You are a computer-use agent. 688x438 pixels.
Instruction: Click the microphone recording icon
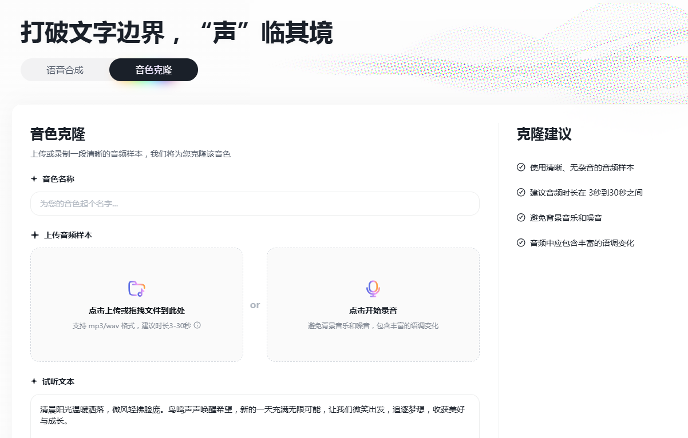point(373,289)
